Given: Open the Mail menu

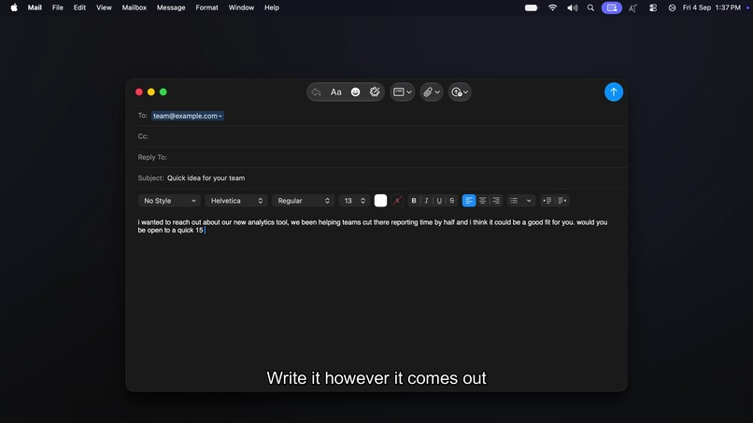Looking at the screenshot, I should pos(35,7).
